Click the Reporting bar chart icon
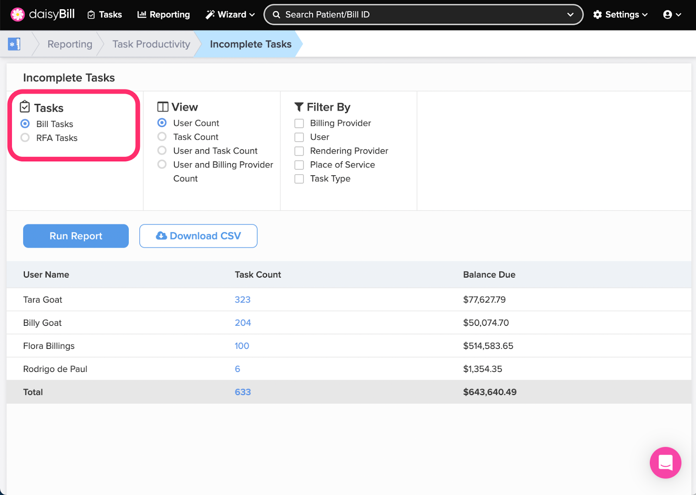This screenshot has height=495, width=696. 142,15
